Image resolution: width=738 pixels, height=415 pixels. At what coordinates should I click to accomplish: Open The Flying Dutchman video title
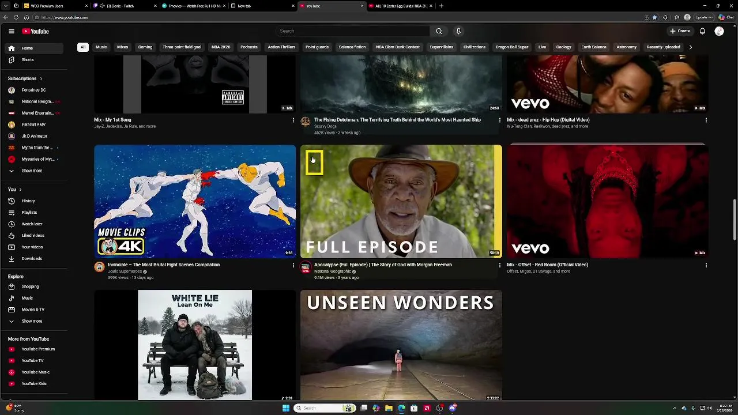(x=397, y=120)
